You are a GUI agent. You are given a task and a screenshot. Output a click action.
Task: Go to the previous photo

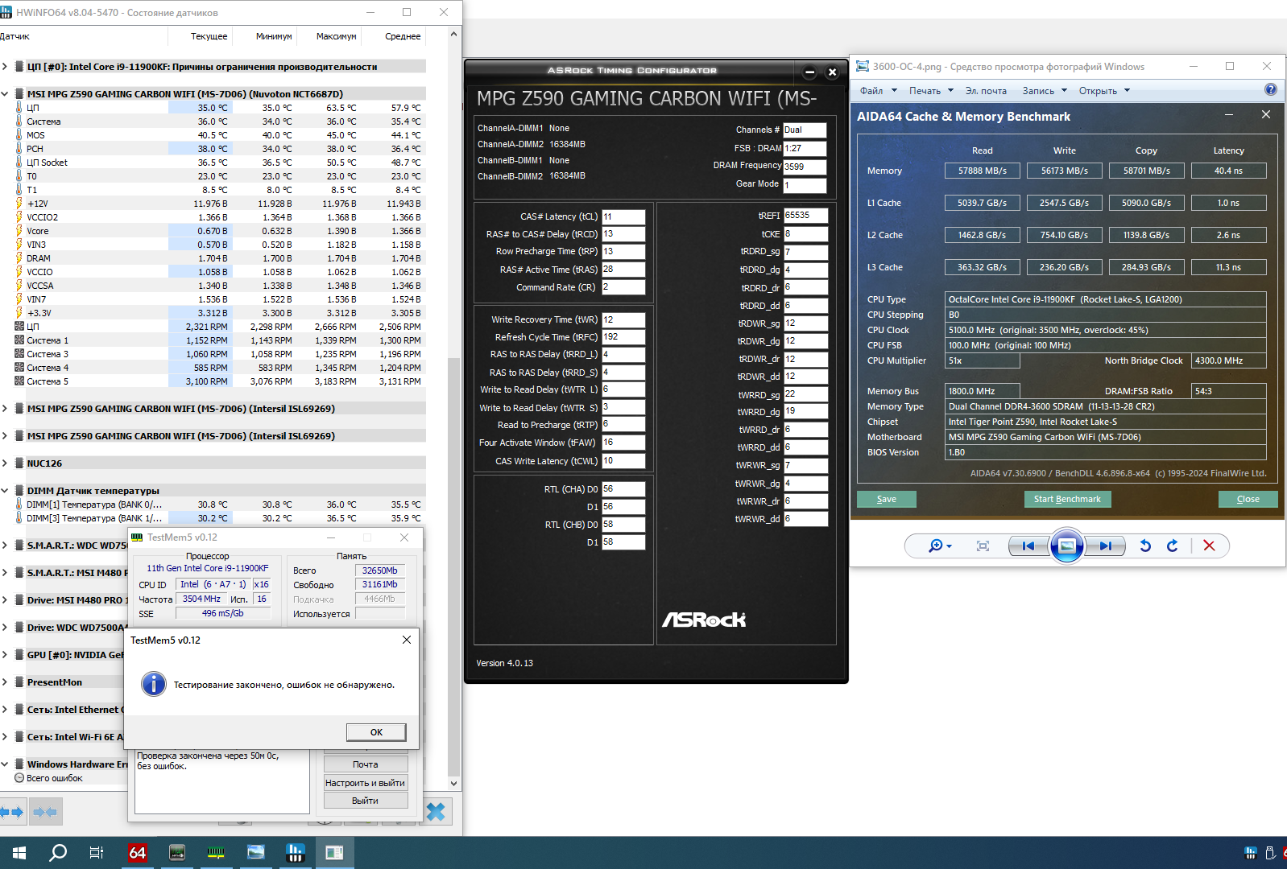tap(1028, 546)
